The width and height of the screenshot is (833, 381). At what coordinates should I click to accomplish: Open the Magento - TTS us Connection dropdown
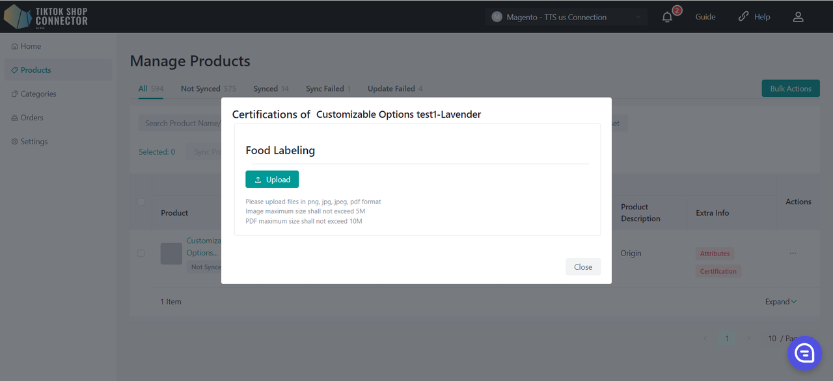coord(566,17)
